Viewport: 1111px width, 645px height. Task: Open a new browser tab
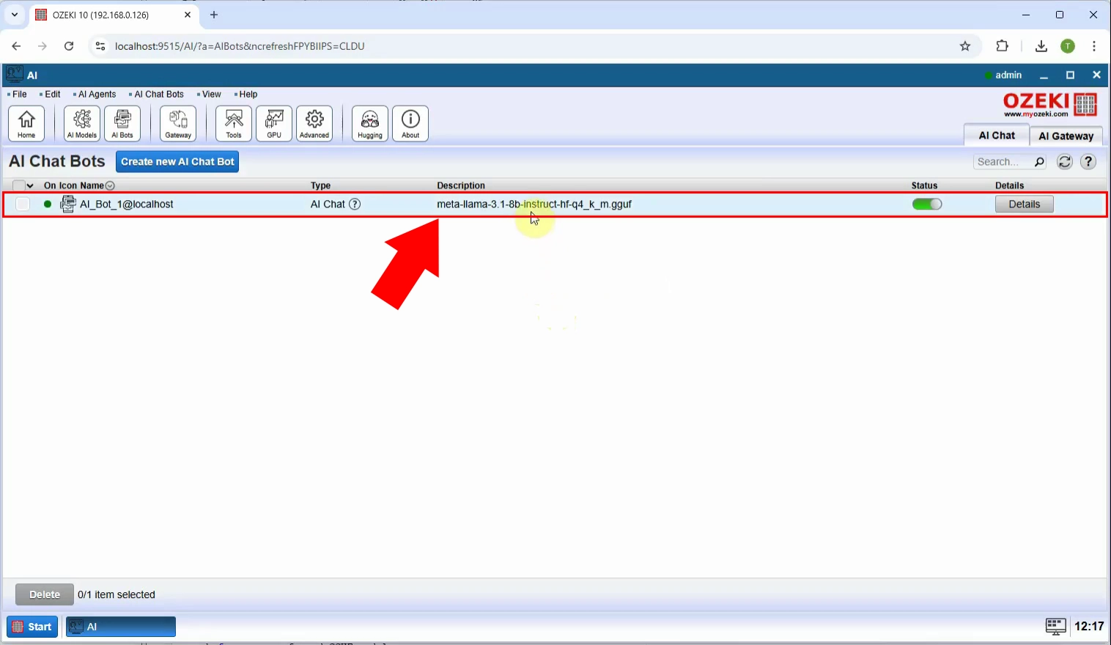214,15
